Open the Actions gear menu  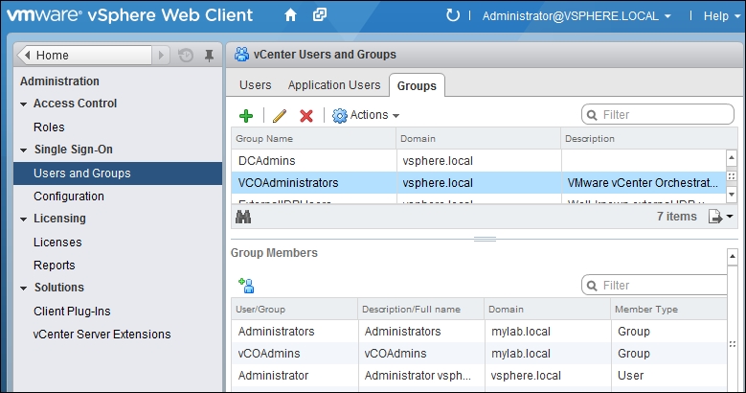coord(366,115)
